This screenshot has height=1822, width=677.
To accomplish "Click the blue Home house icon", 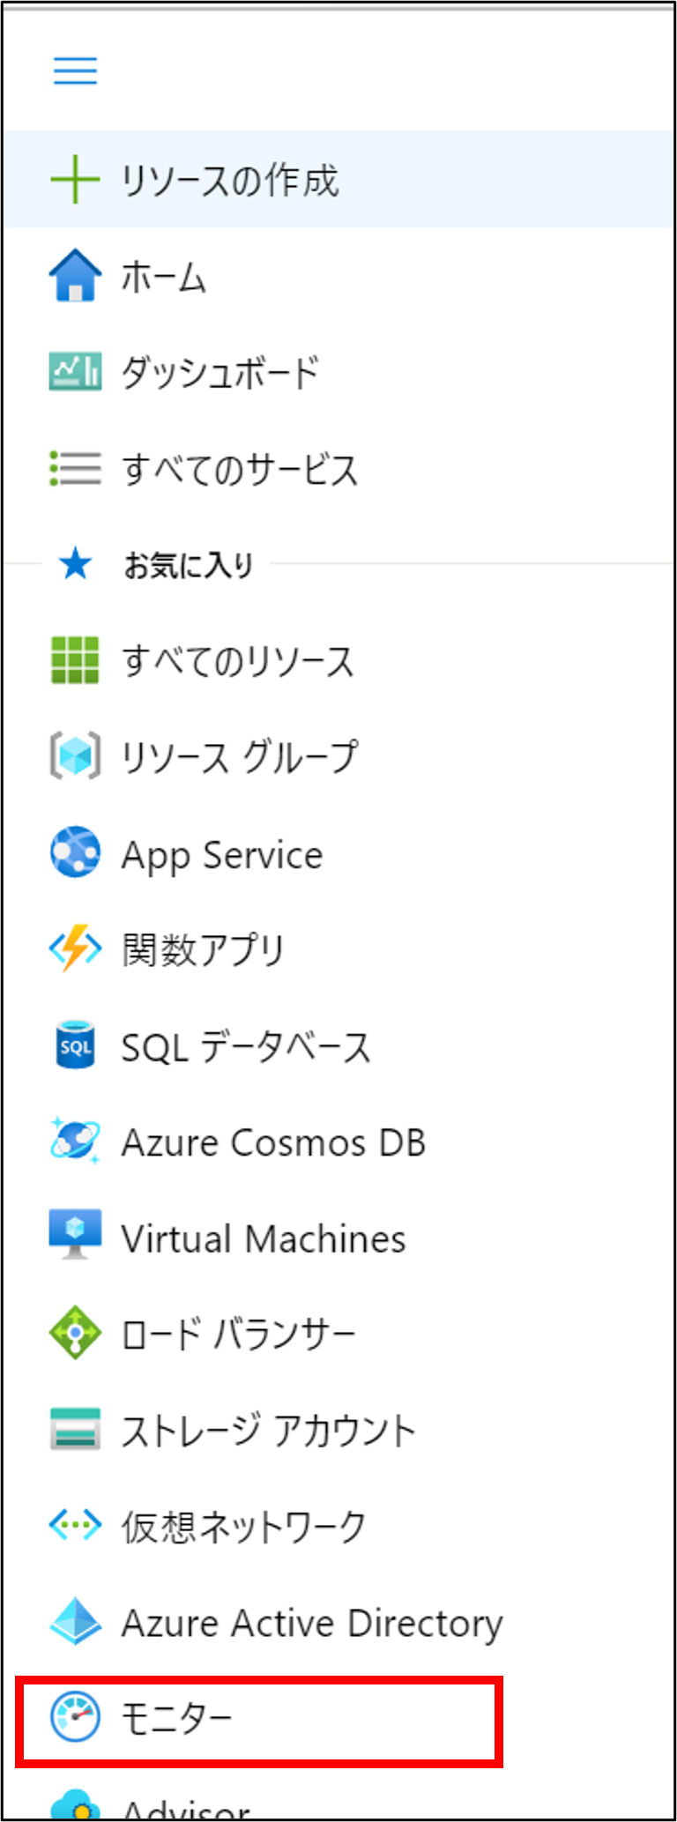I will pos(75,276).
